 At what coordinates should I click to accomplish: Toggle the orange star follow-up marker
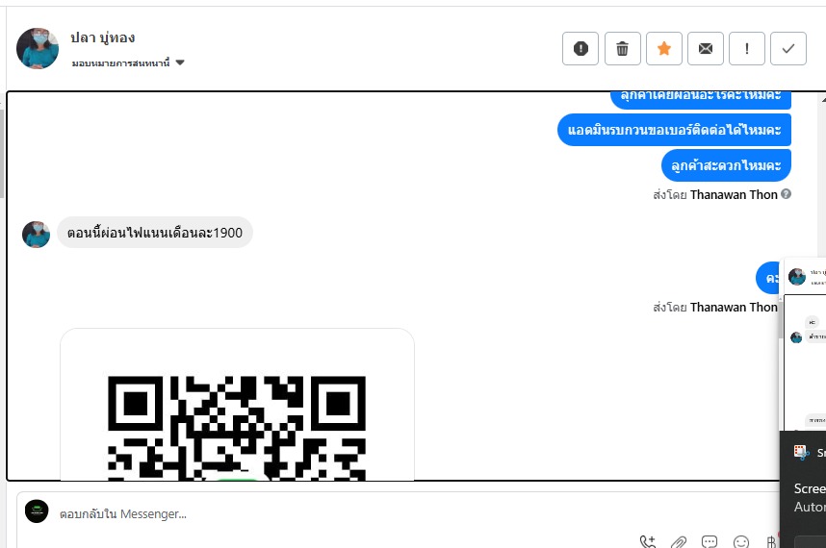click(663, 48)
